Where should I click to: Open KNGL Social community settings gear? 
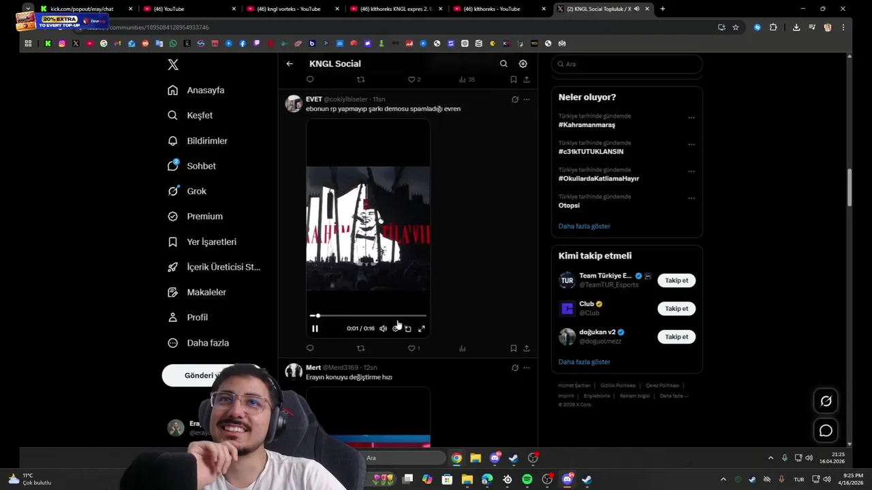pos(523,64)
